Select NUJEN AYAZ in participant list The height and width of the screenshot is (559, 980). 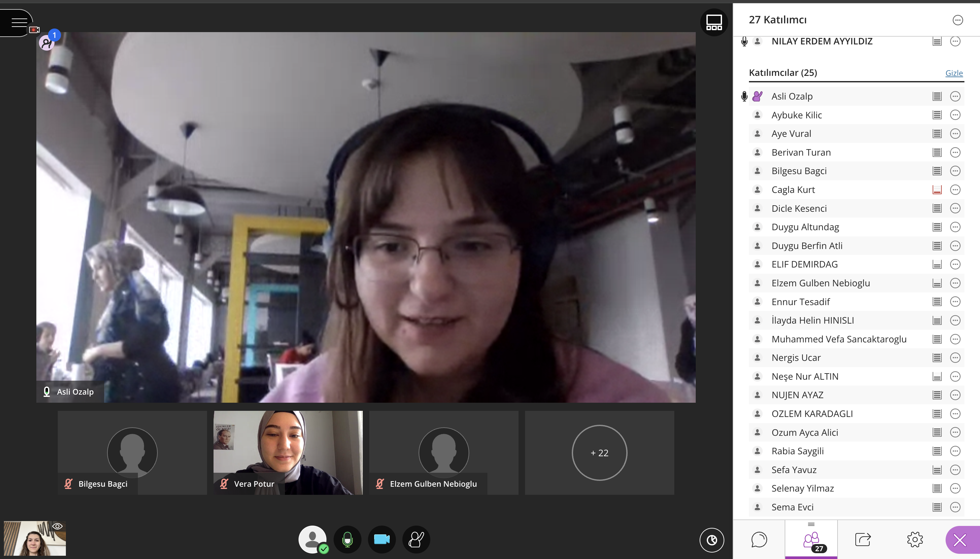point(856,395)
